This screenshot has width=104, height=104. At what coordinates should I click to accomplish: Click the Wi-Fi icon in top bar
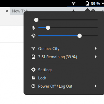pos(74,4)
